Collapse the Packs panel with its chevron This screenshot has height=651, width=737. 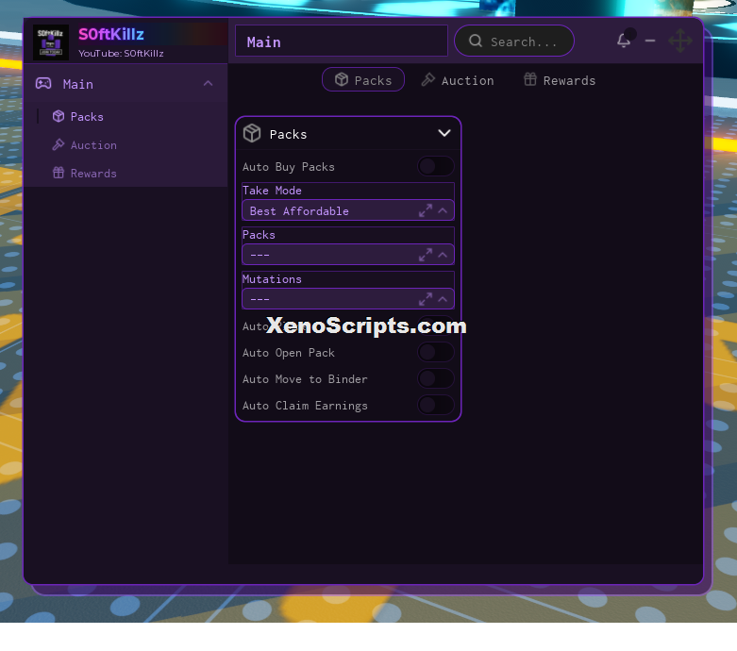click(x=444, y=133)
